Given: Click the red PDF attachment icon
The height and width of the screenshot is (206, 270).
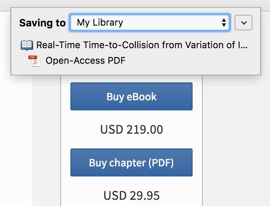Looking at the screenshot, I should [35, 61].
